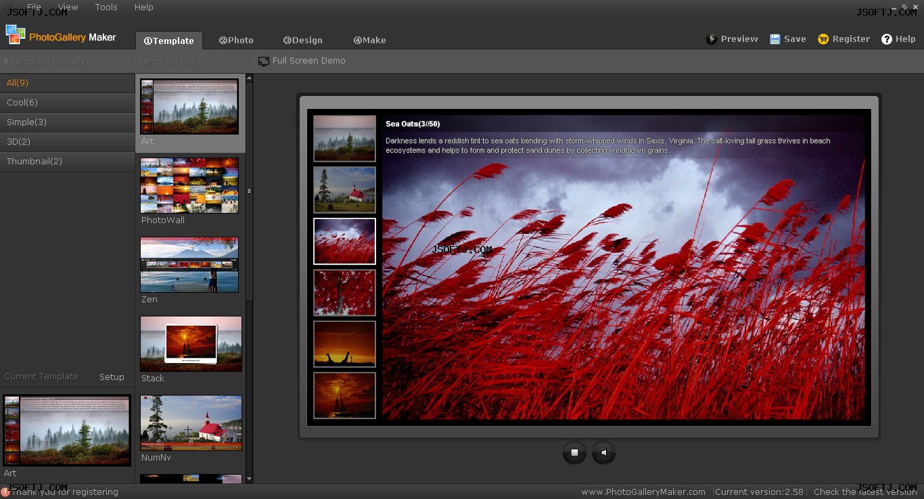Switch to the Photo step tab
924x499 pixels.
pyautogui.click(x=236, y=40)
